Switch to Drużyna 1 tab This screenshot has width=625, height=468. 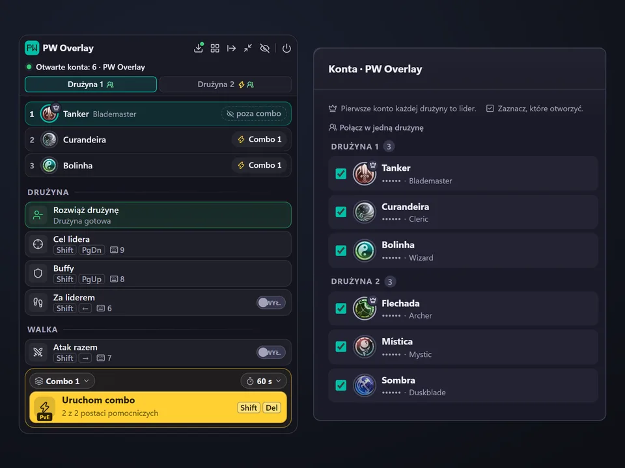pyautogui.click(x=90, y=84)
